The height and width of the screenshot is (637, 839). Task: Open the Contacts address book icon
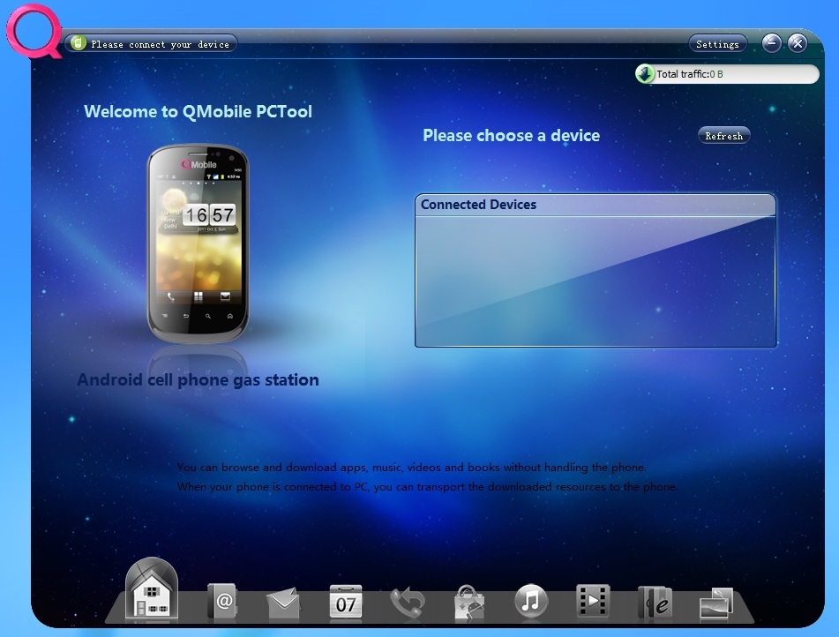click(222, 603)
